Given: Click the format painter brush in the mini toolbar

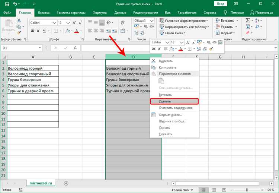Looking at the screenshot, I should [211, 49].
